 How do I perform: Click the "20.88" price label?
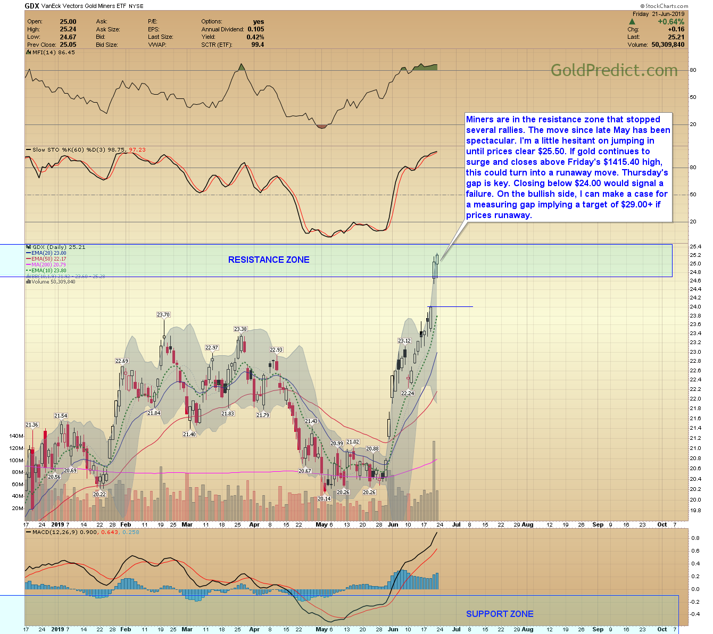tap(372, 449)
